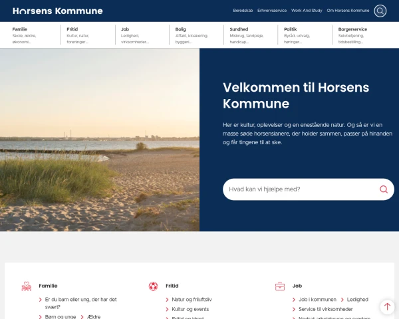Click chevron beside Job i kommunen
Viewport: 399px width, 319px height.
tap(294, 300)
